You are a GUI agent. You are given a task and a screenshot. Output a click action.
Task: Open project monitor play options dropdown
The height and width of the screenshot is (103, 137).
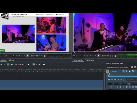point(93,56)
